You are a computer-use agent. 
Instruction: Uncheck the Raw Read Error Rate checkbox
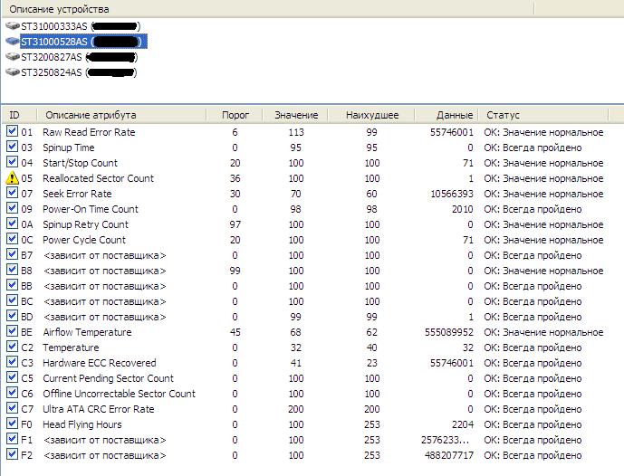[12, 131]
